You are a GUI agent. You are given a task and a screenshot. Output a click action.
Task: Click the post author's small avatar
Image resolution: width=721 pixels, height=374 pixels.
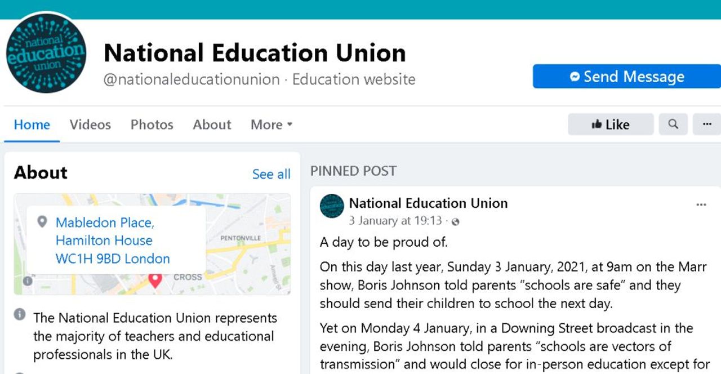click(x=332, y=206)
